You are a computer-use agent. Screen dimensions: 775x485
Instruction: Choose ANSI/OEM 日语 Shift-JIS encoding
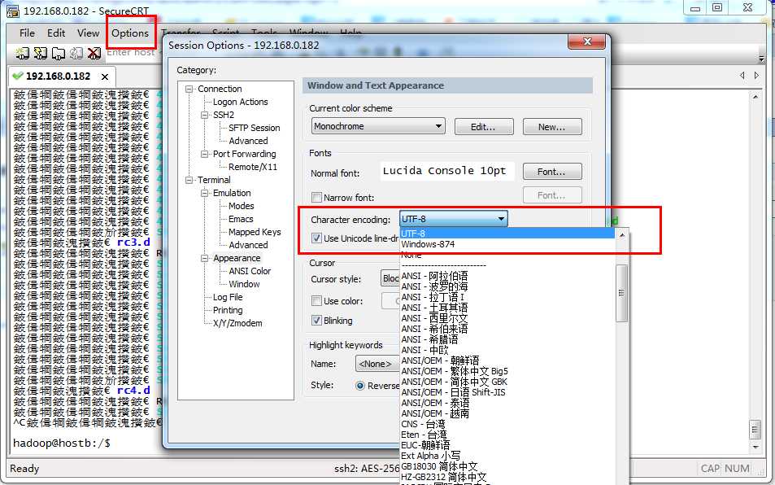tap(507, 392)
